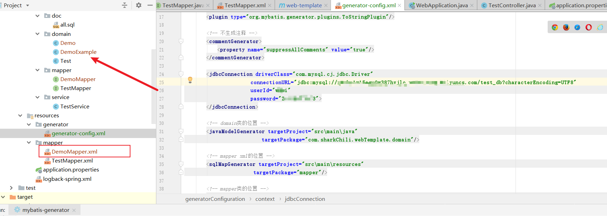Click the context breadcrumb
Viewport: 607px width, 216px height.
point(265,199)
